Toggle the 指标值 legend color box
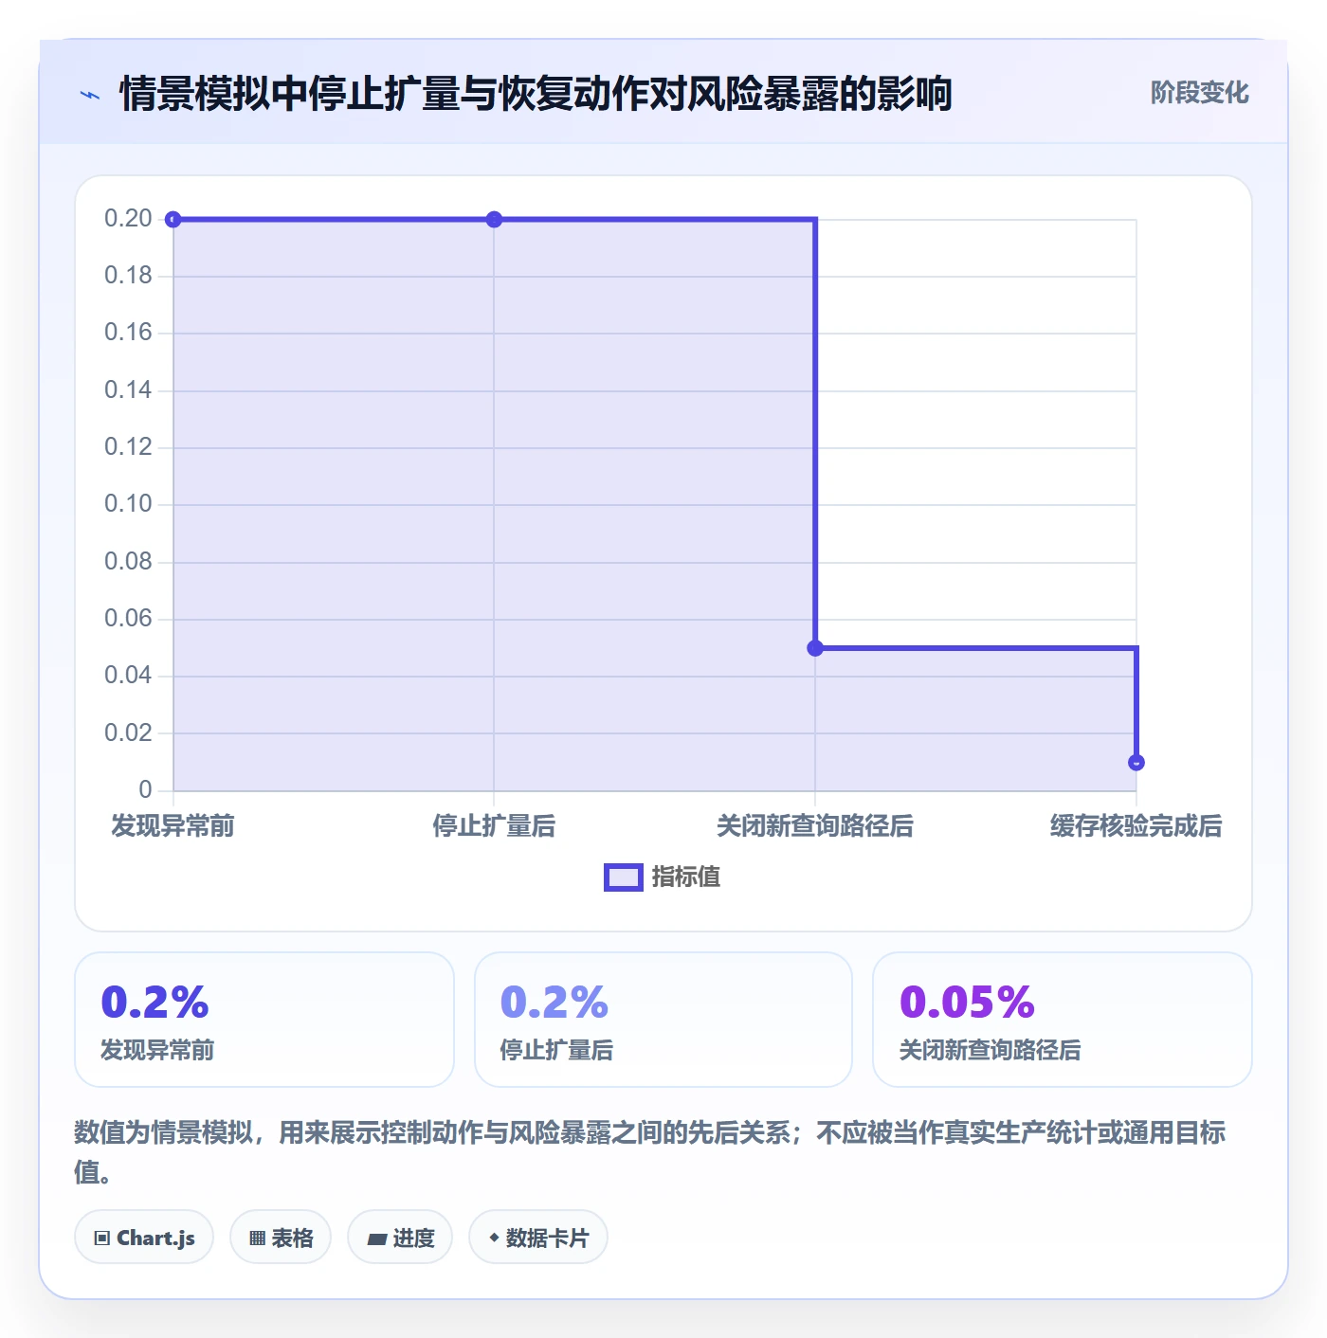The image size is (1327, 1338). coord(624,877)
